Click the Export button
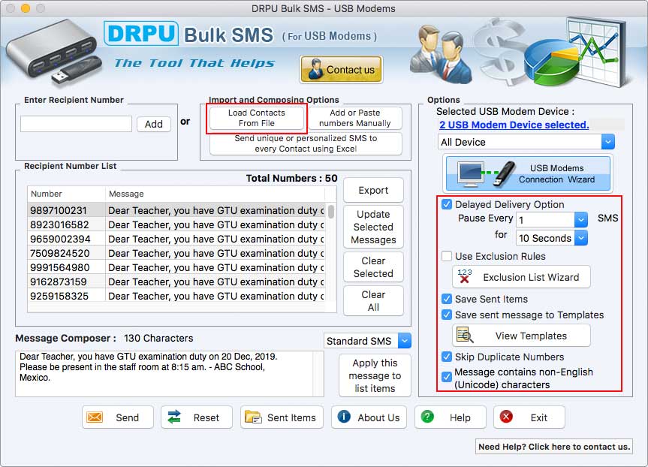Screen dimensions: 648x467 pyautogui.click(x=373, y=190)
